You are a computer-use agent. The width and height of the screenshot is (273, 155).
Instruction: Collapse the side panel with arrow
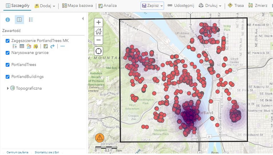pos(83,19)
